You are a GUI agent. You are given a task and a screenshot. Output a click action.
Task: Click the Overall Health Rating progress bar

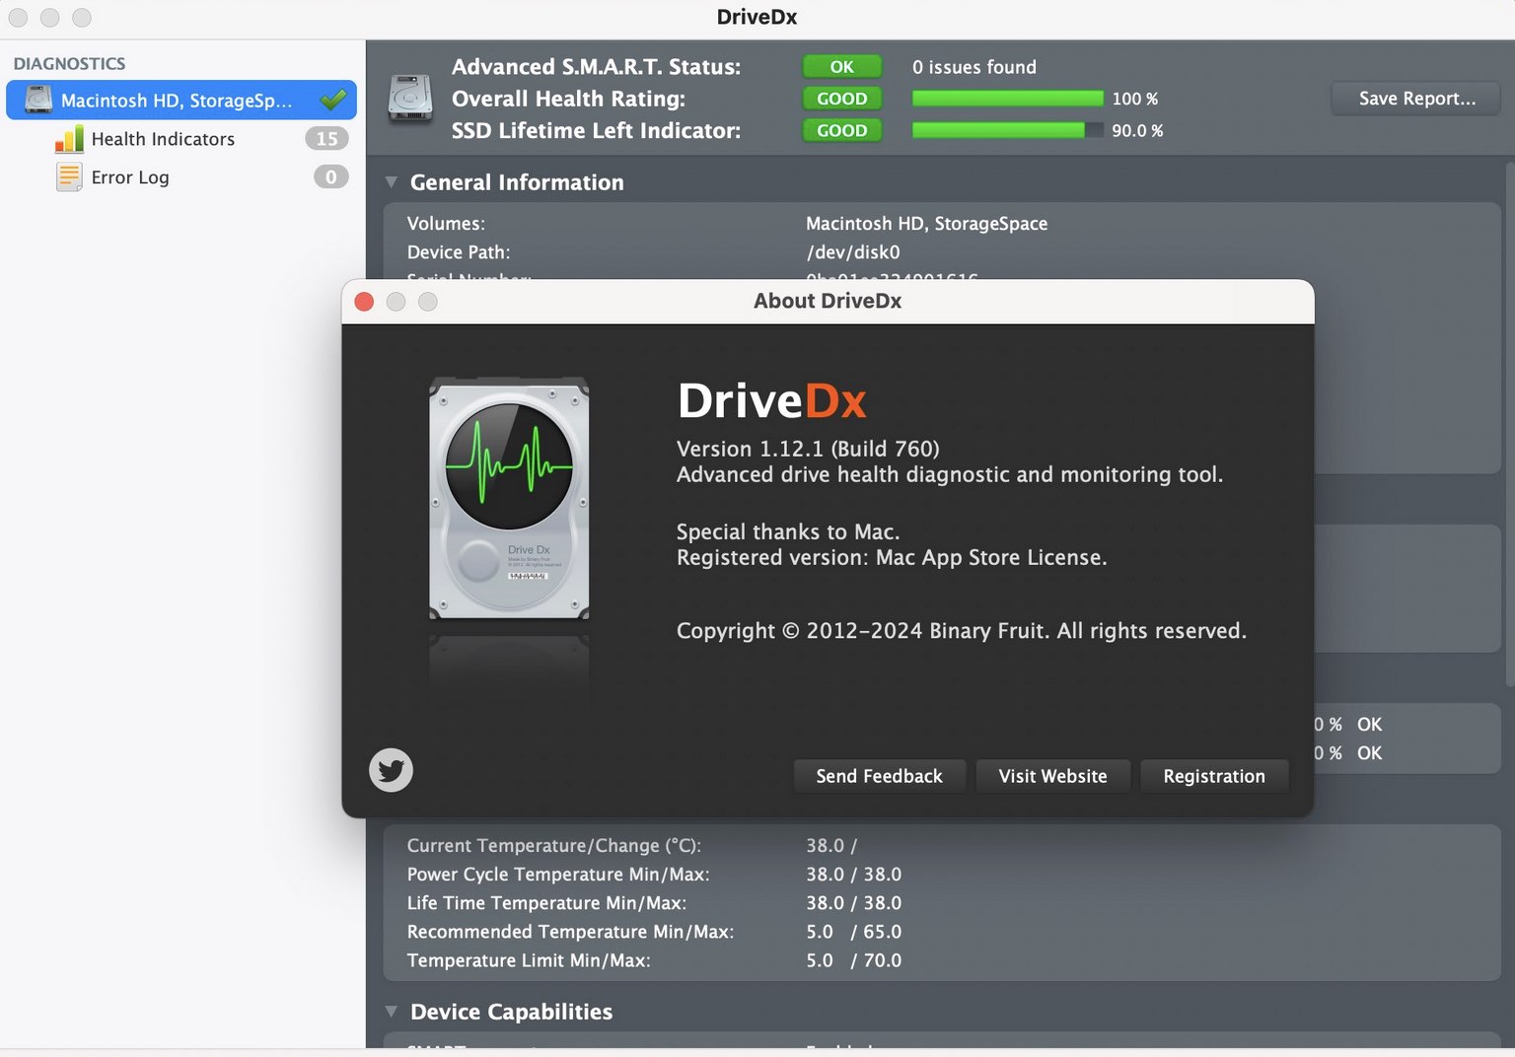pos(1008,99)
